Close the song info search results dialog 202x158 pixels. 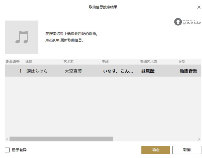198,7
